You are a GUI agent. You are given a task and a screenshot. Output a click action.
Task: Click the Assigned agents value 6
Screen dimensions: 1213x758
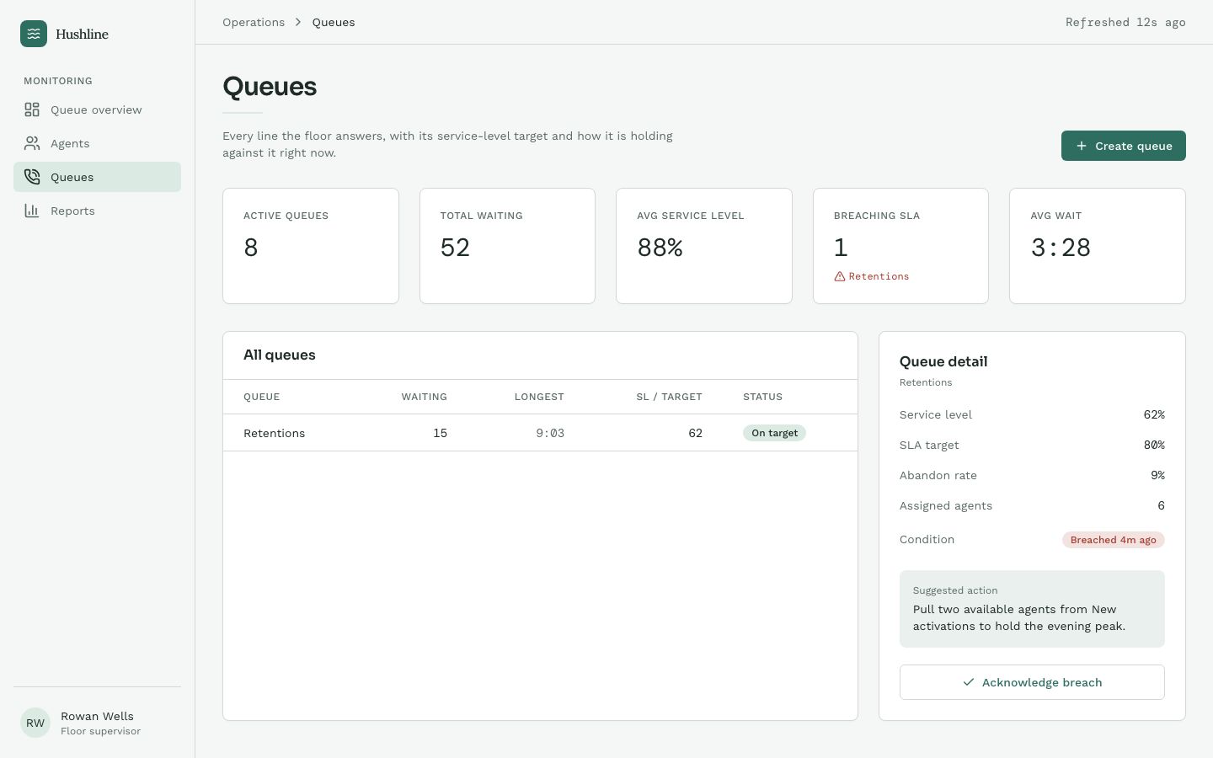tap(1161, 505)
